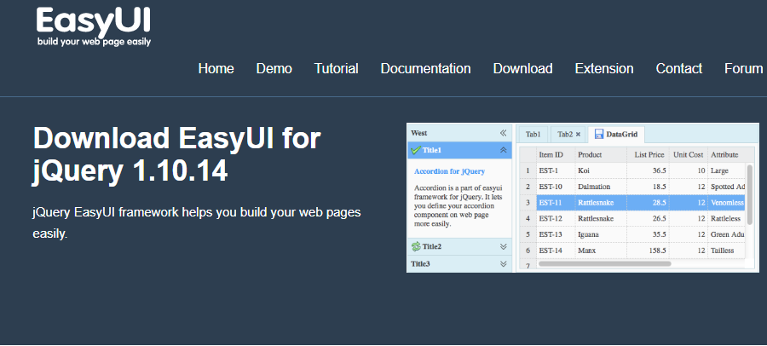This screenshot has height=346, width=767.
Task: Open the Extension page
Action: click(604, 68)
